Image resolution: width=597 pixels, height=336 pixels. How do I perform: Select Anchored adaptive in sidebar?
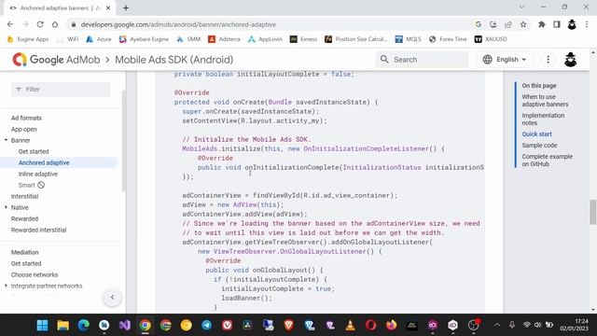point(44,162)
